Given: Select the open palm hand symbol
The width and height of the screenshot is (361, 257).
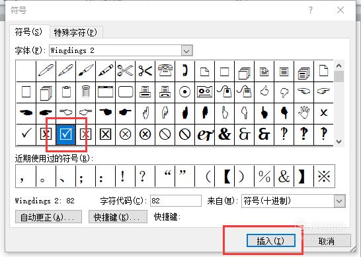Looking at the screenshot, I should (x=303, y=113).
